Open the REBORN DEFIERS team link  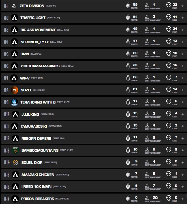coord(36,138)
